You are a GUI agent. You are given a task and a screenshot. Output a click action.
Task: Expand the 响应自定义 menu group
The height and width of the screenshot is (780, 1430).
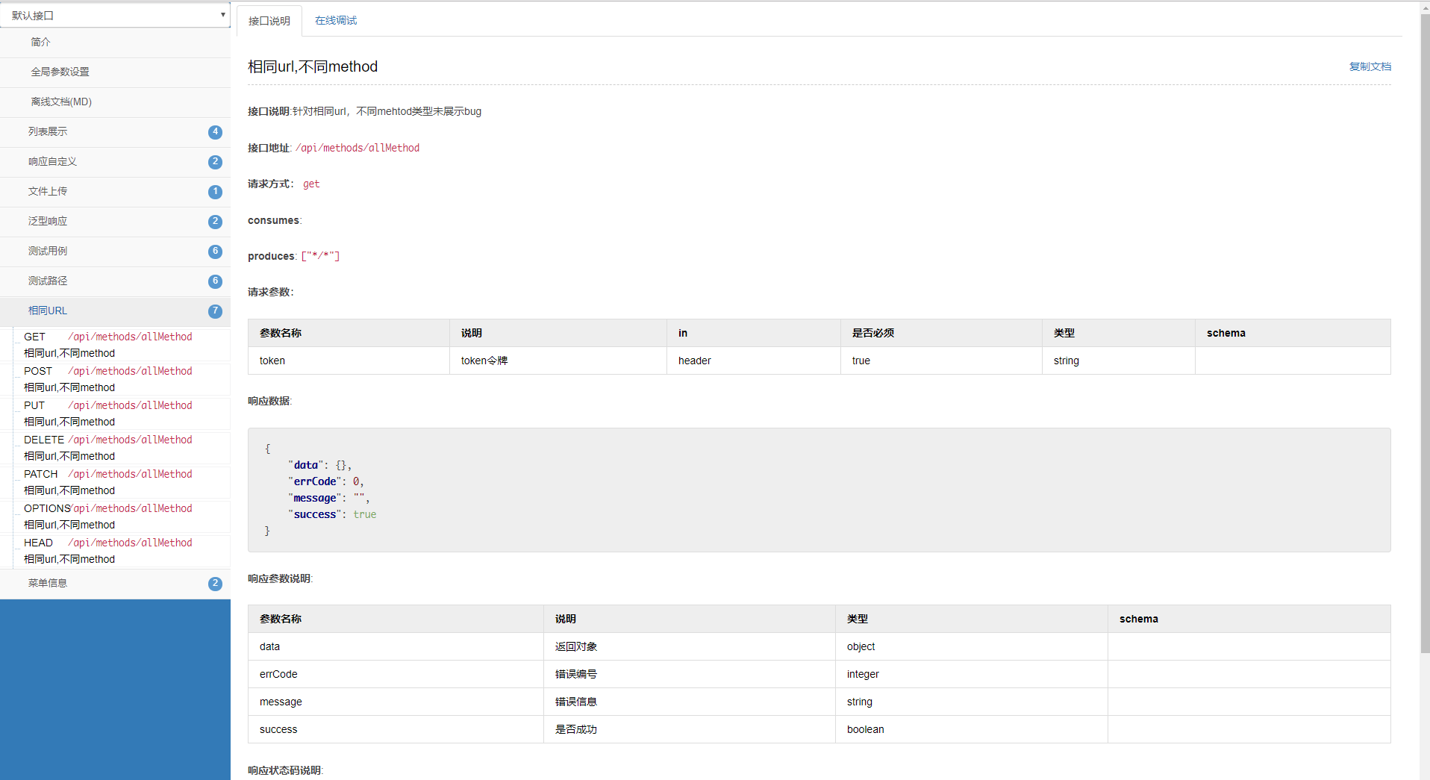115,162
